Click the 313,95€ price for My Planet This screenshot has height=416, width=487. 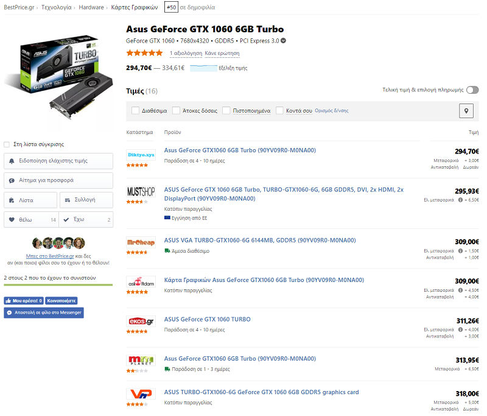click(x=467, y=361)
